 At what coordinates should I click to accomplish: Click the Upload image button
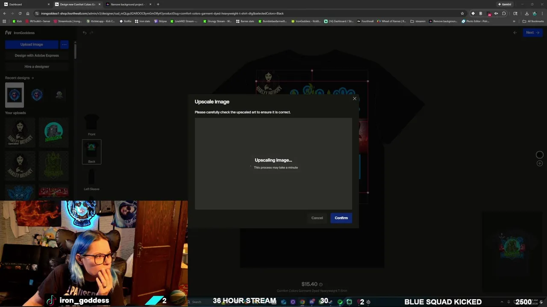pos(32,44)
